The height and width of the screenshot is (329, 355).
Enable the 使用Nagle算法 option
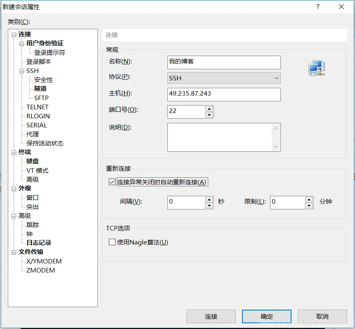112,242
